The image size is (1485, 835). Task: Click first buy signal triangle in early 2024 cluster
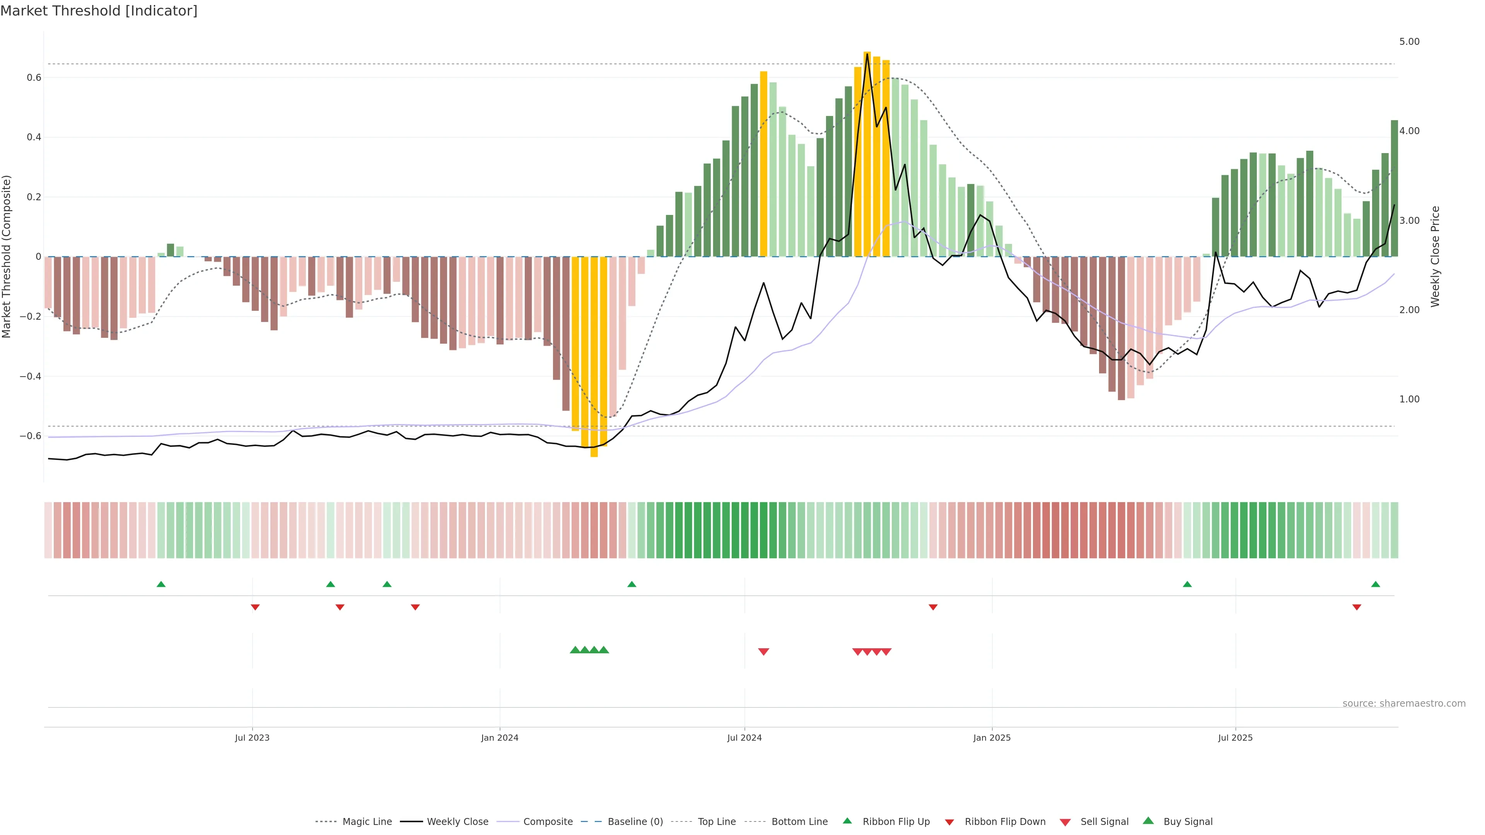(x=575, y=650)
